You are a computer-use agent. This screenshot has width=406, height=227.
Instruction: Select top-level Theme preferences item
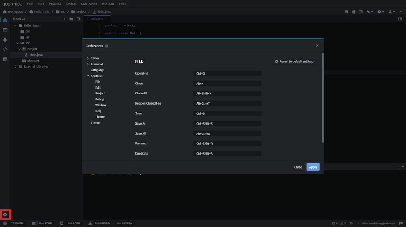(96, 123)
